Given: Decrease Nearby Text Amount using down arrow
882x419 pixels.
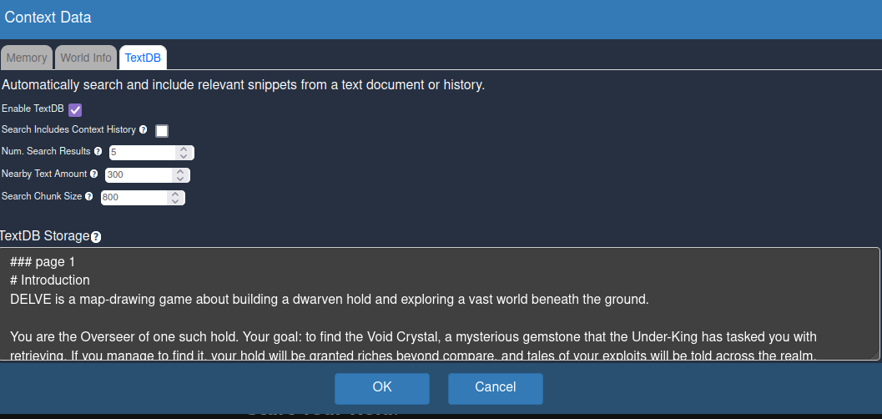Looking at the screenshot, I should click(180, 179).
